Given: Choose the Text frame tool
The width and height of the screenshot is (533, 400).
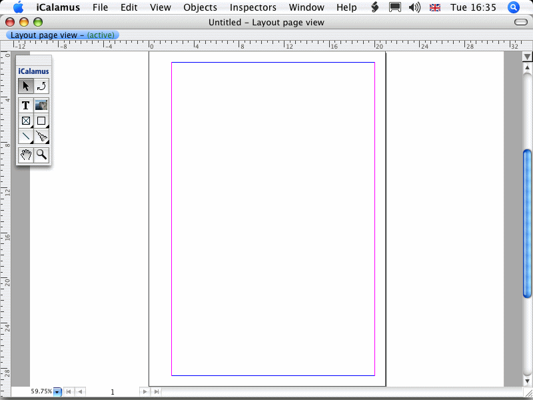Looking at the screenshot, I should (x=25, y=105).
